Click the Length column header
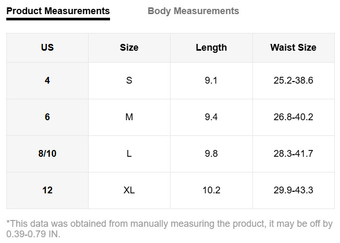Screen dimensions: 340x243 coord(211,48)
